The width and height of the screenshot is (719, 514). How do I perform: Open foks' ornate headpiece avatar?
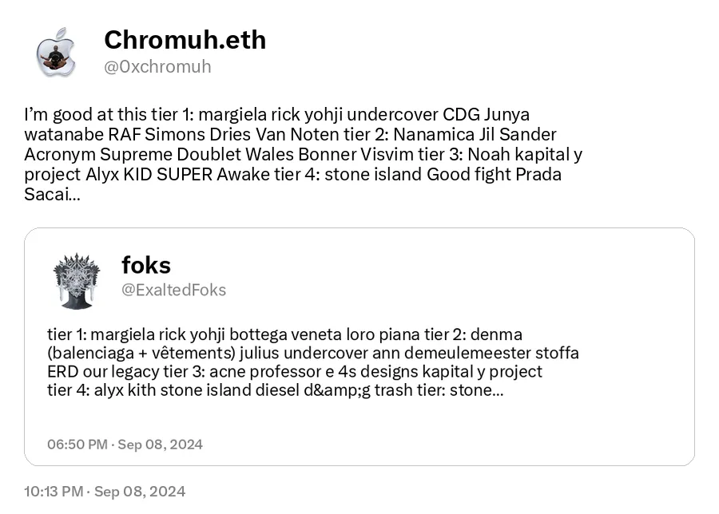click(x=77, y=280)
